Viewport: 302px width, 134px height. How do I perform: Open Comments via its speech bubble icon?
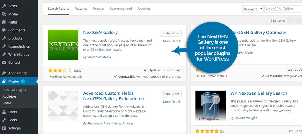[4, 30]
